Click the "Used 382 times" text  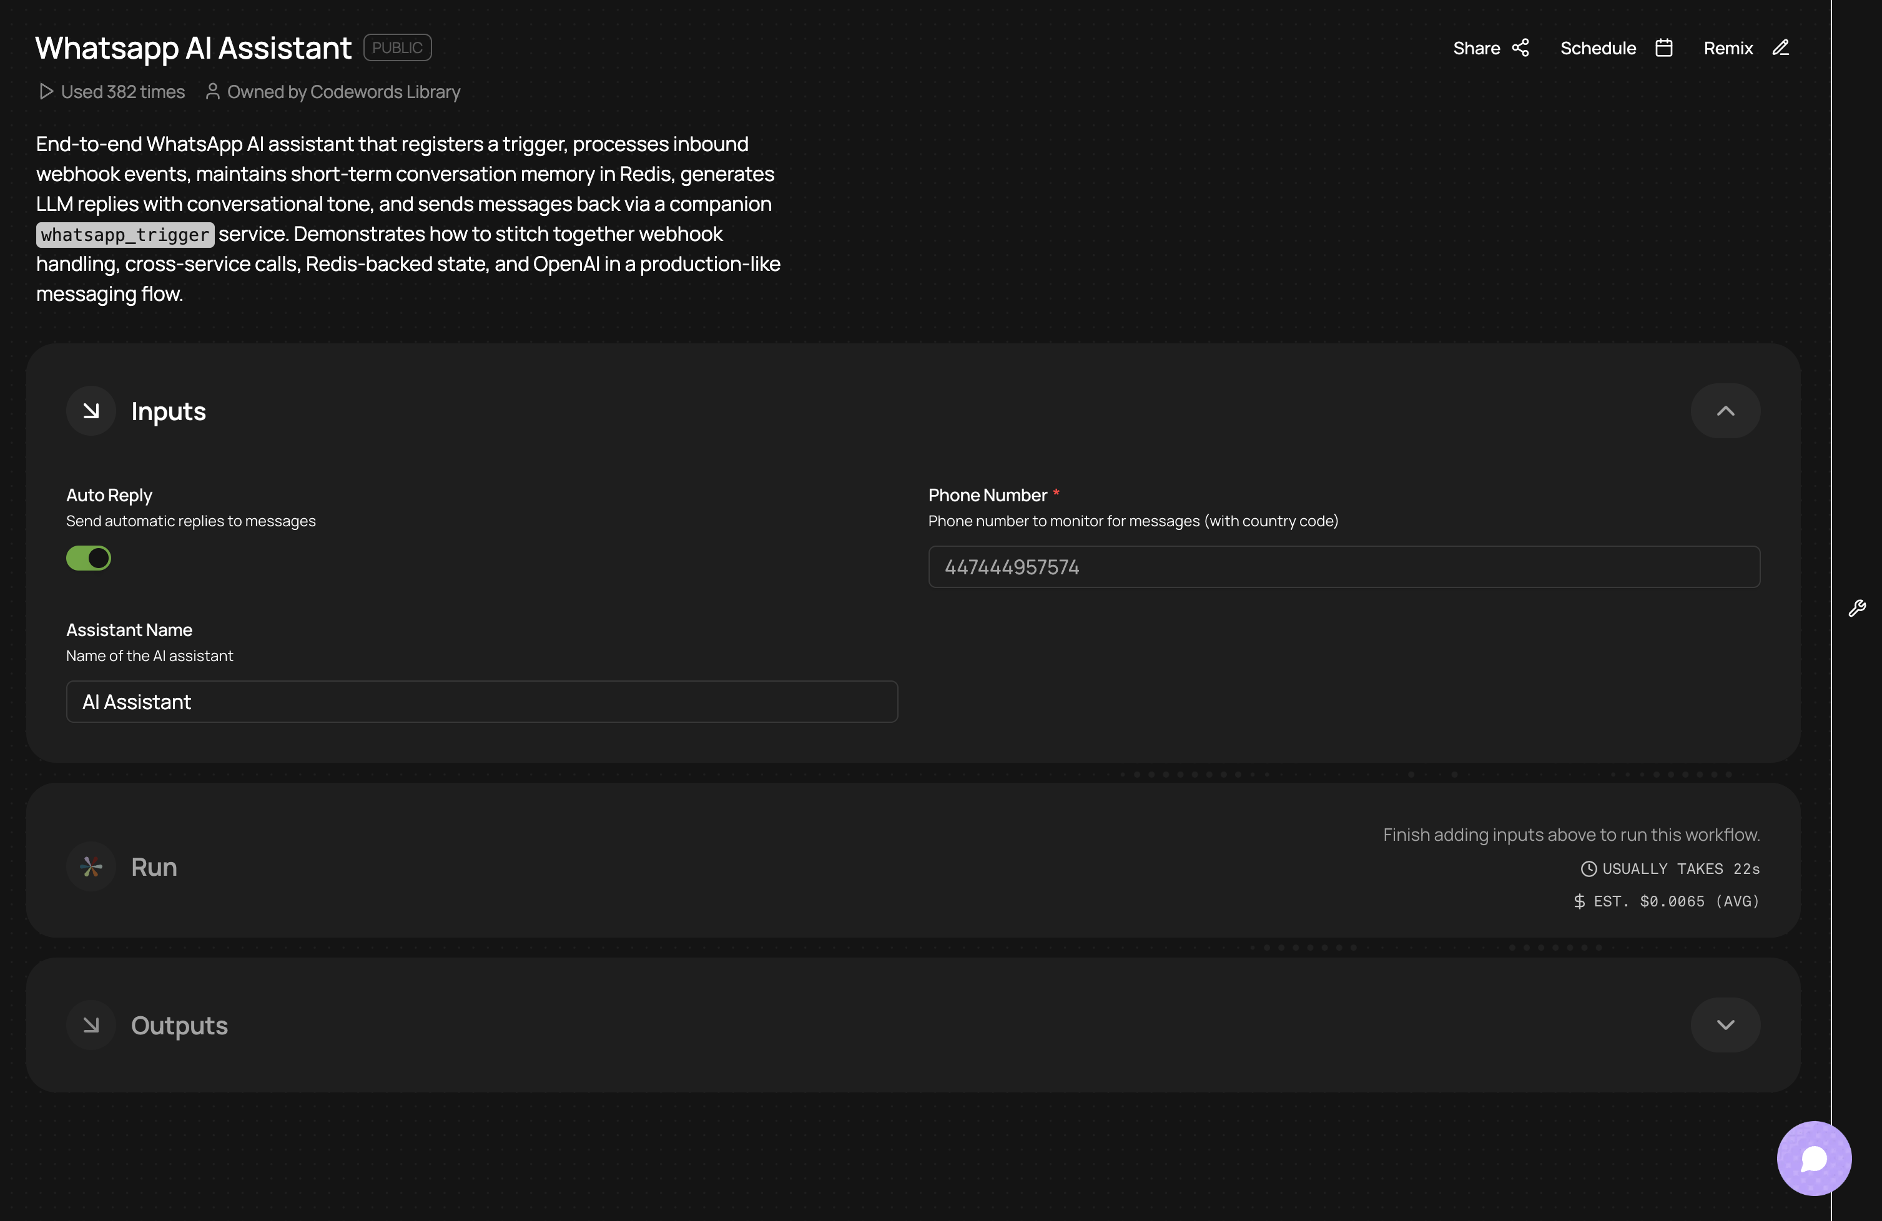coord(122,92)
